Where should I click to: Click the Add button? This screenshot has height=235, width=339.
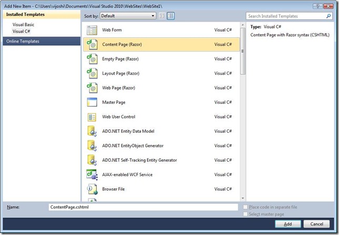(x=288, y=224)
